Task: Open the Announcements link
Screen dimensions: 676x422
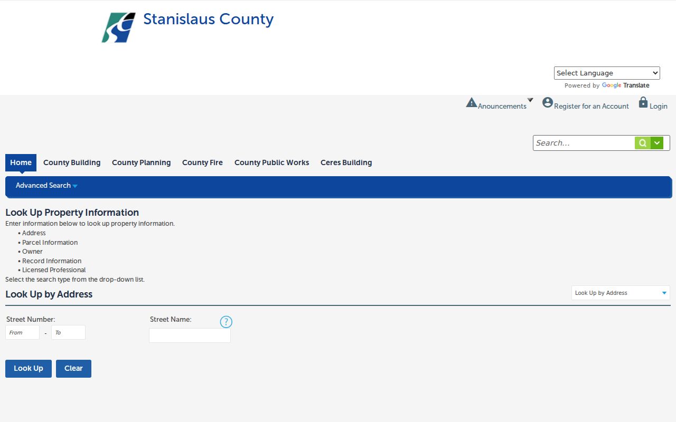Action: [502, 106]
